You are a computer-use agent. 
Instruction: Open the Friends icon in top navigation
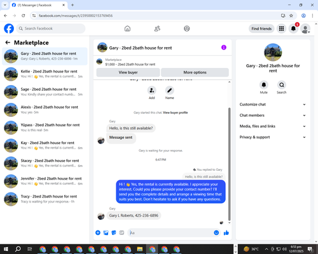coord(157,29)
